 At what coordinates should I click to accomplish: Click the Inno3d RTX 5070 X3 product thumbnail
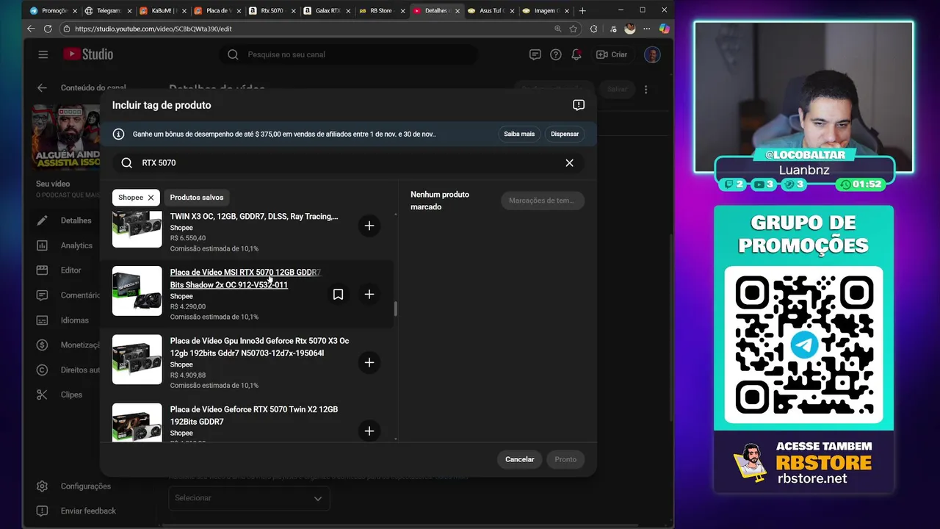[137, 359]
